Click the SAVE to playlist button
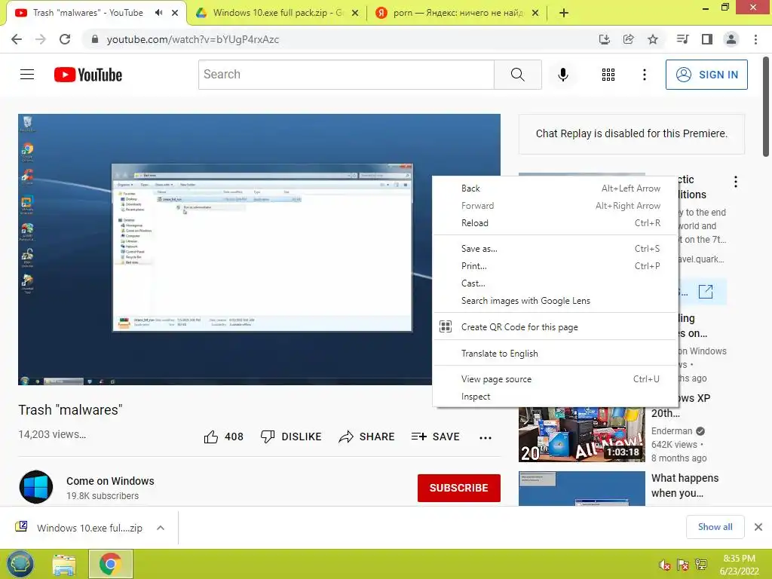 [x=436, y=437]
